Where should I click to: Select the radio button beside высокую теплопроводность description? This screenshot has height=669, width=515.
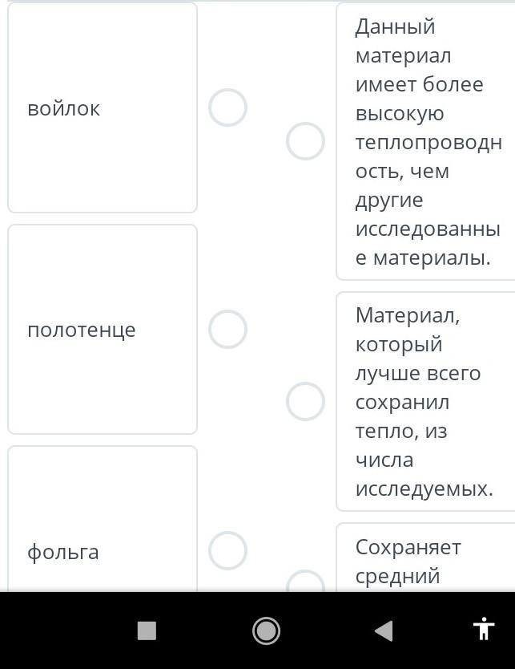[x=305, y=141]
